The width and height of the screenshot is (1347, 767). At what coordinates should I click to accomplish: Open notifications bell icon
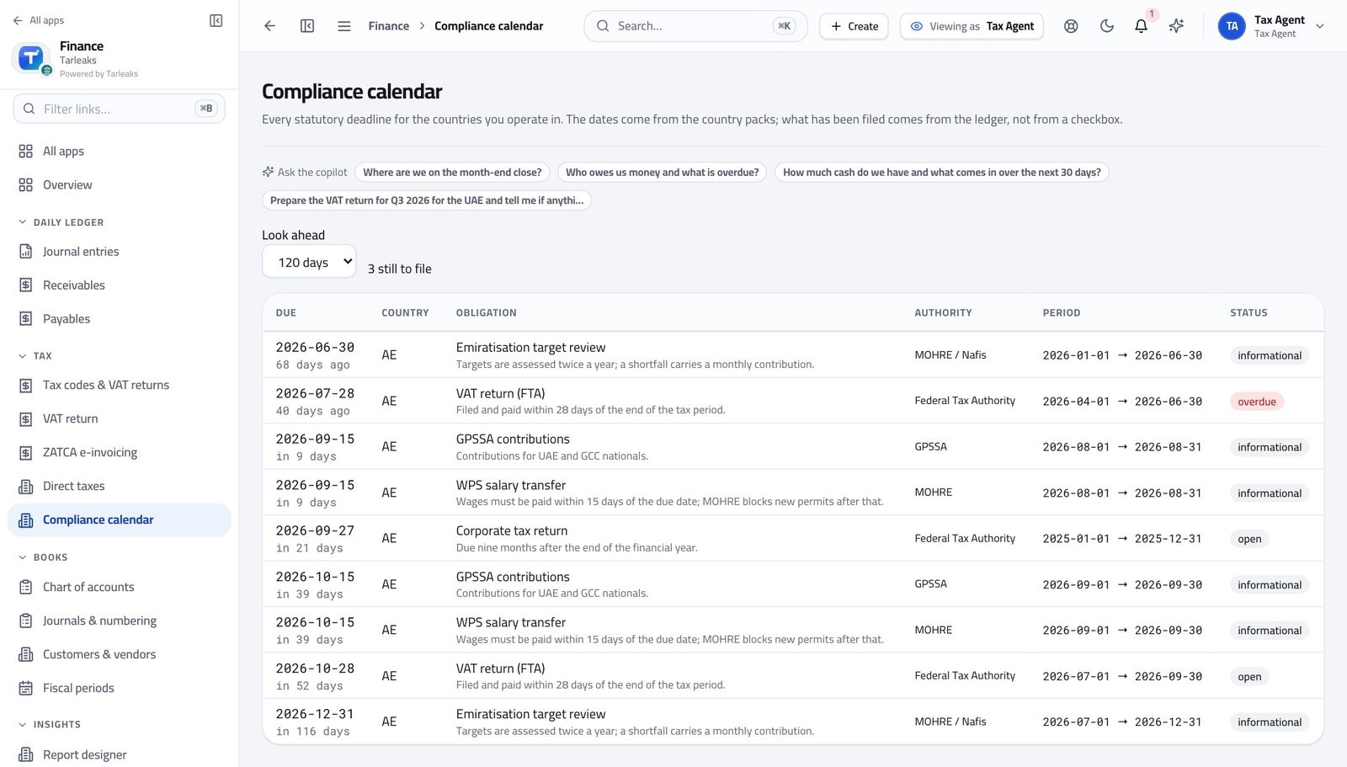[1142, 26]
